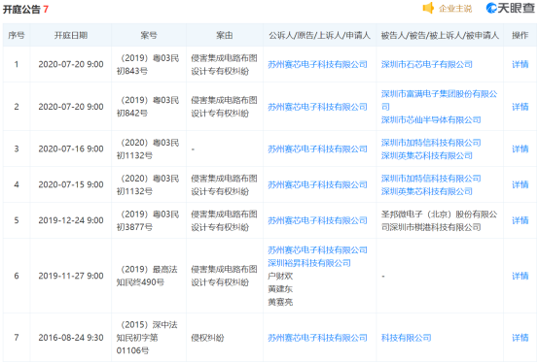Select case number (2019)粤03民初3877号
The width and height of the screenshot is (539, 363).
(x=148, y=220)
